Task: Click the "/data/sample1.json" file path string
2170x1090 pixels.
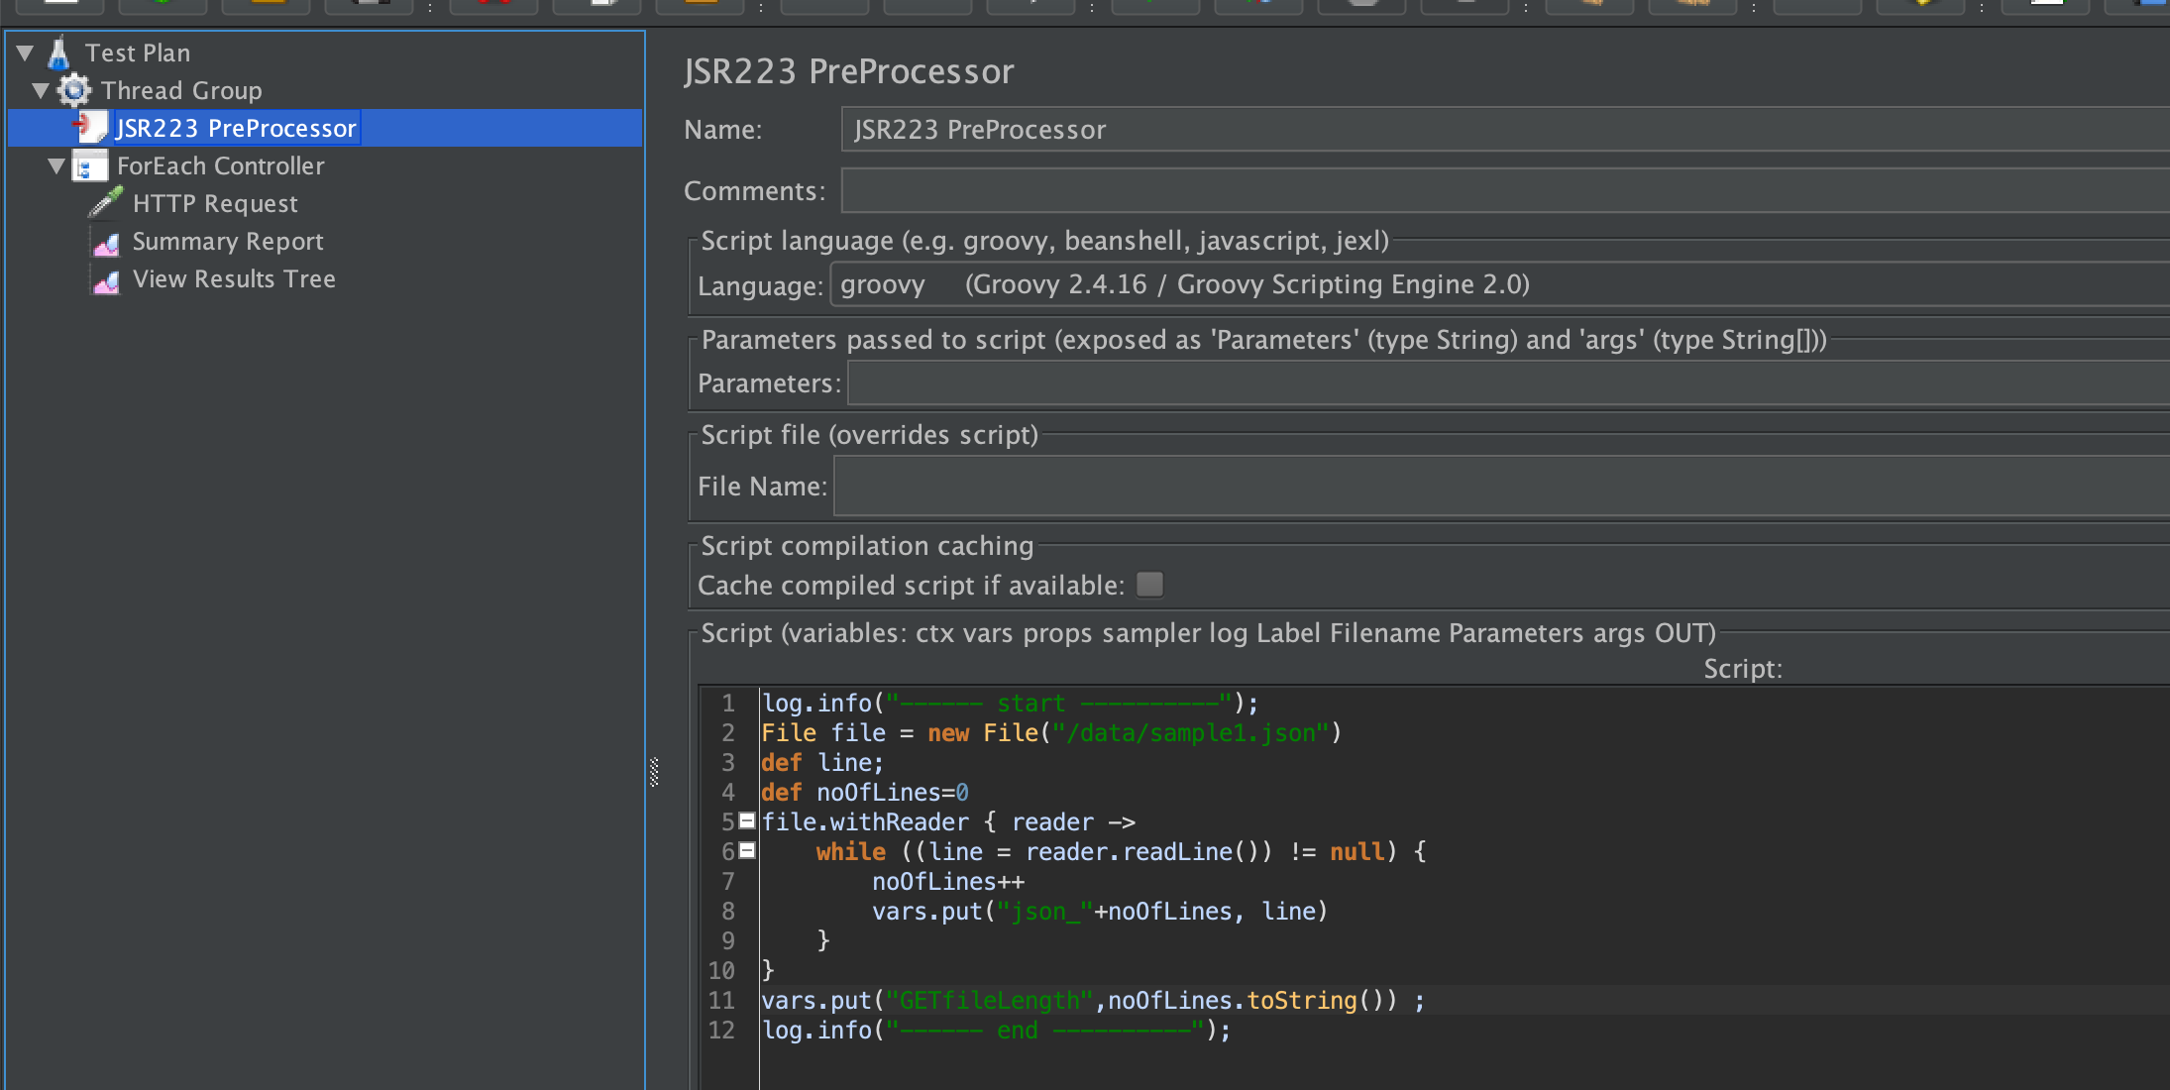Action: point(1189,733)
